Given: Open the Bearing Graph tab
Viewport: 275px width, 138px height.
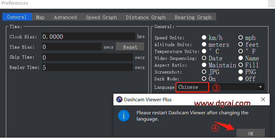Looking at the screenshot, I should point(193,17).
